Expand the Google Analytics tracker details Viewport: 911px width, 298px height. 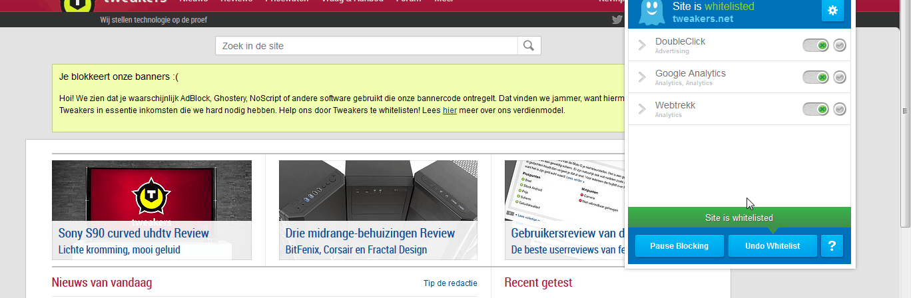[x=642, y=77]
